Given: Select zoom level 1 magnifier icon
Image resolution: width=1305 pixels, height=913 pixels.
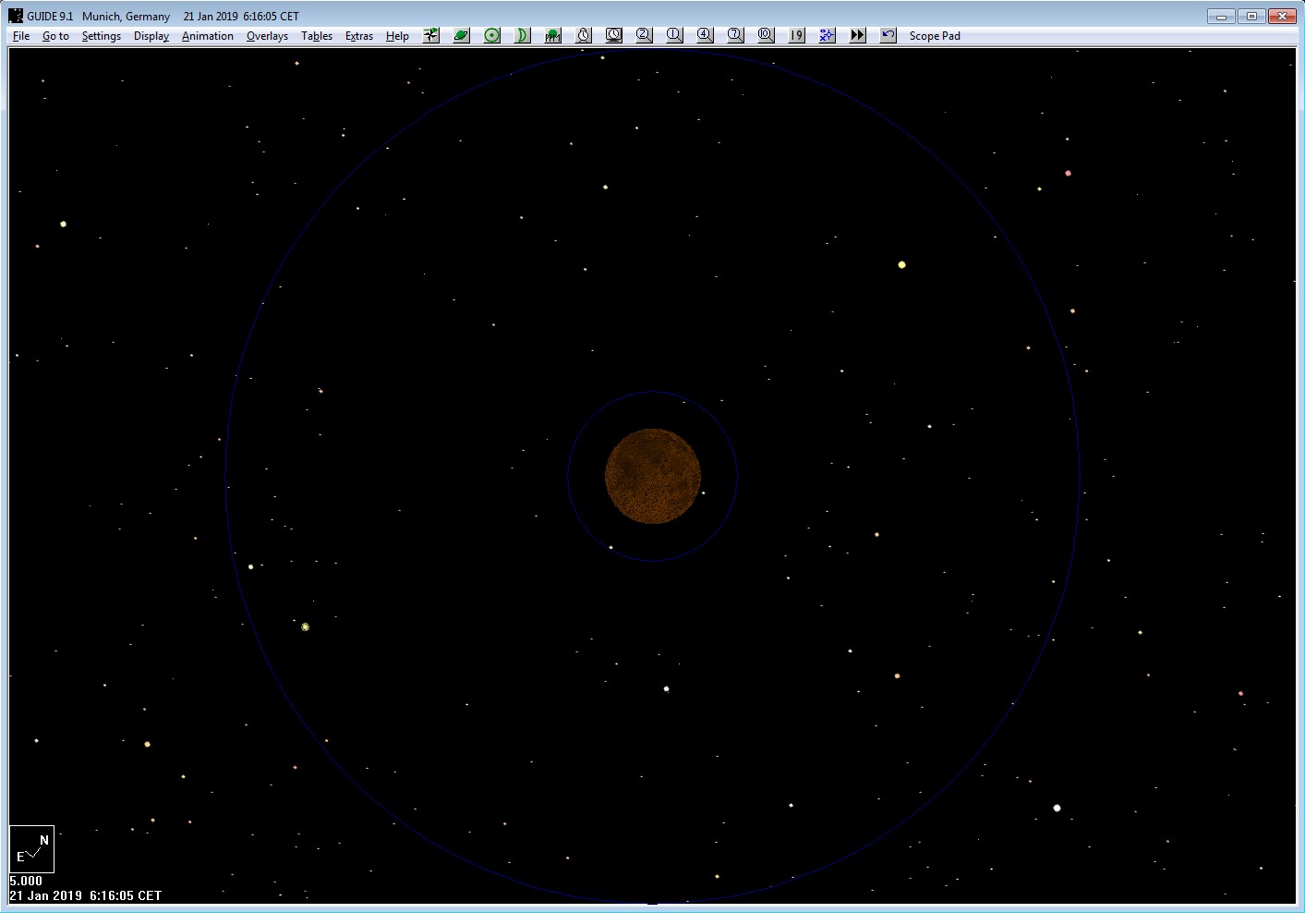Looking at the screenshot, I should (x=675, y=35).
